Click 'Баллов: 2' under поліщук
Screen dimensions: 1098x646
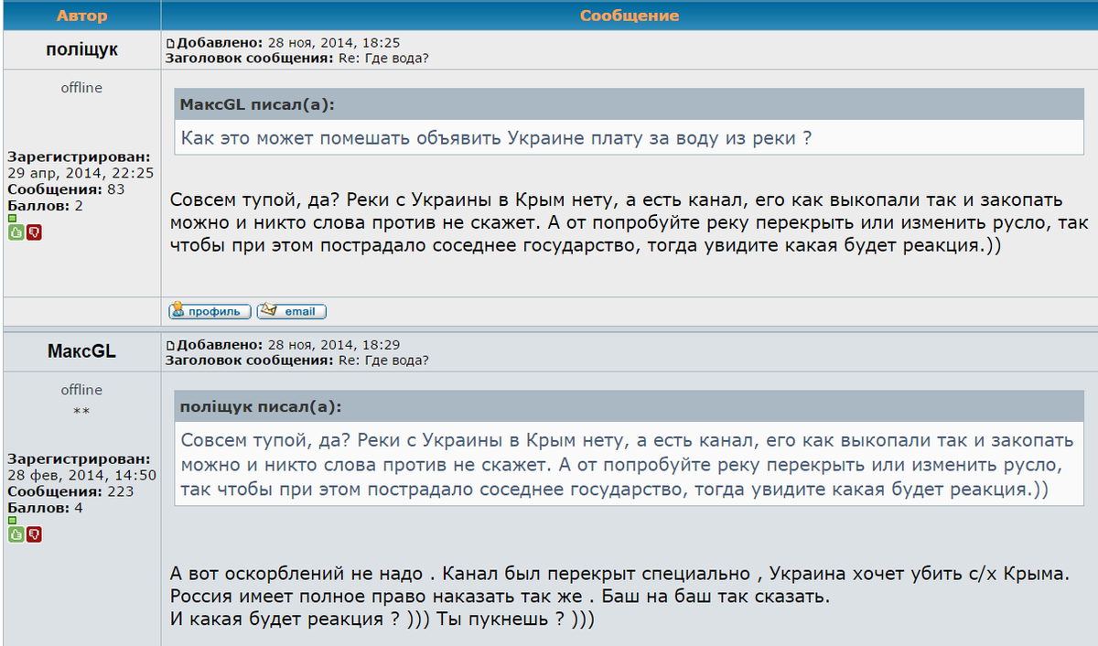tap(46, 206)
